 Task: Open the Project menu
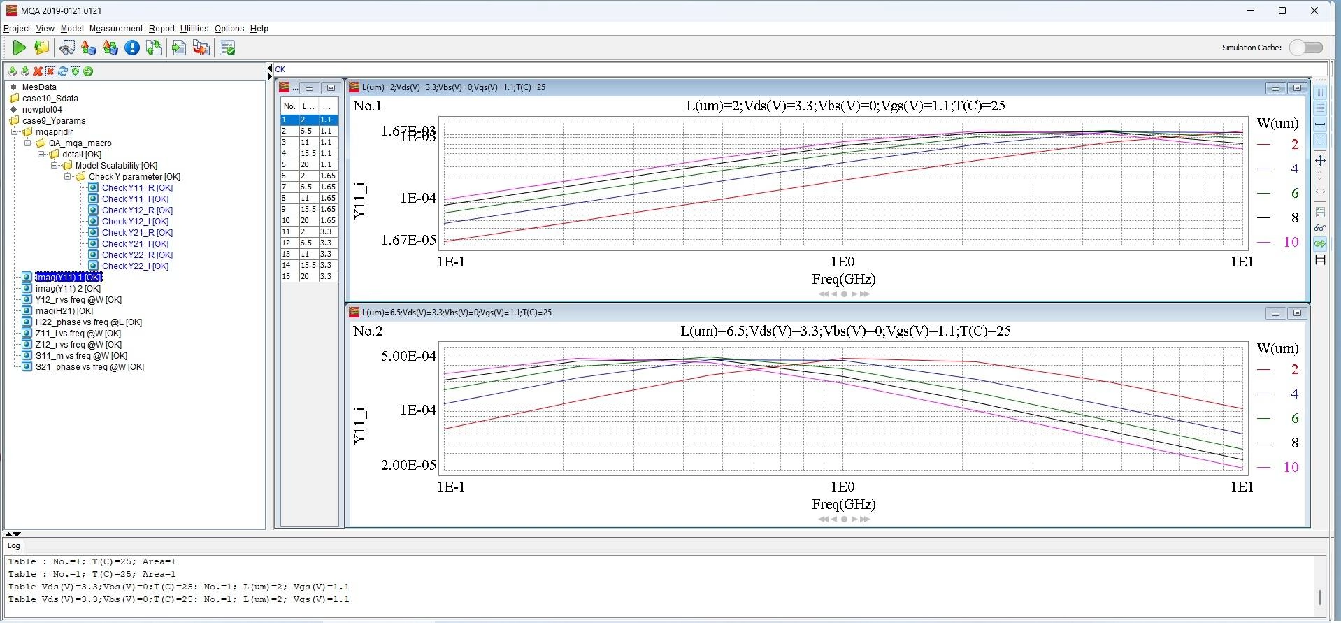tap(17, 29)
